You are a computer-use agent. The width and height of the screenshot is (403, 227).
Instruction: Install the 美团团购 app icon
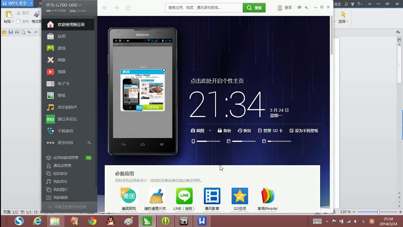click(129, 196)
